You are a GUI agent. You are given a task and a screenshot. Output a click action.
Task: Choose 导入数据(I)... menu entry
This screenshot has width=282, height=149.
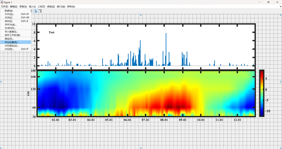[x=16, y=32]
